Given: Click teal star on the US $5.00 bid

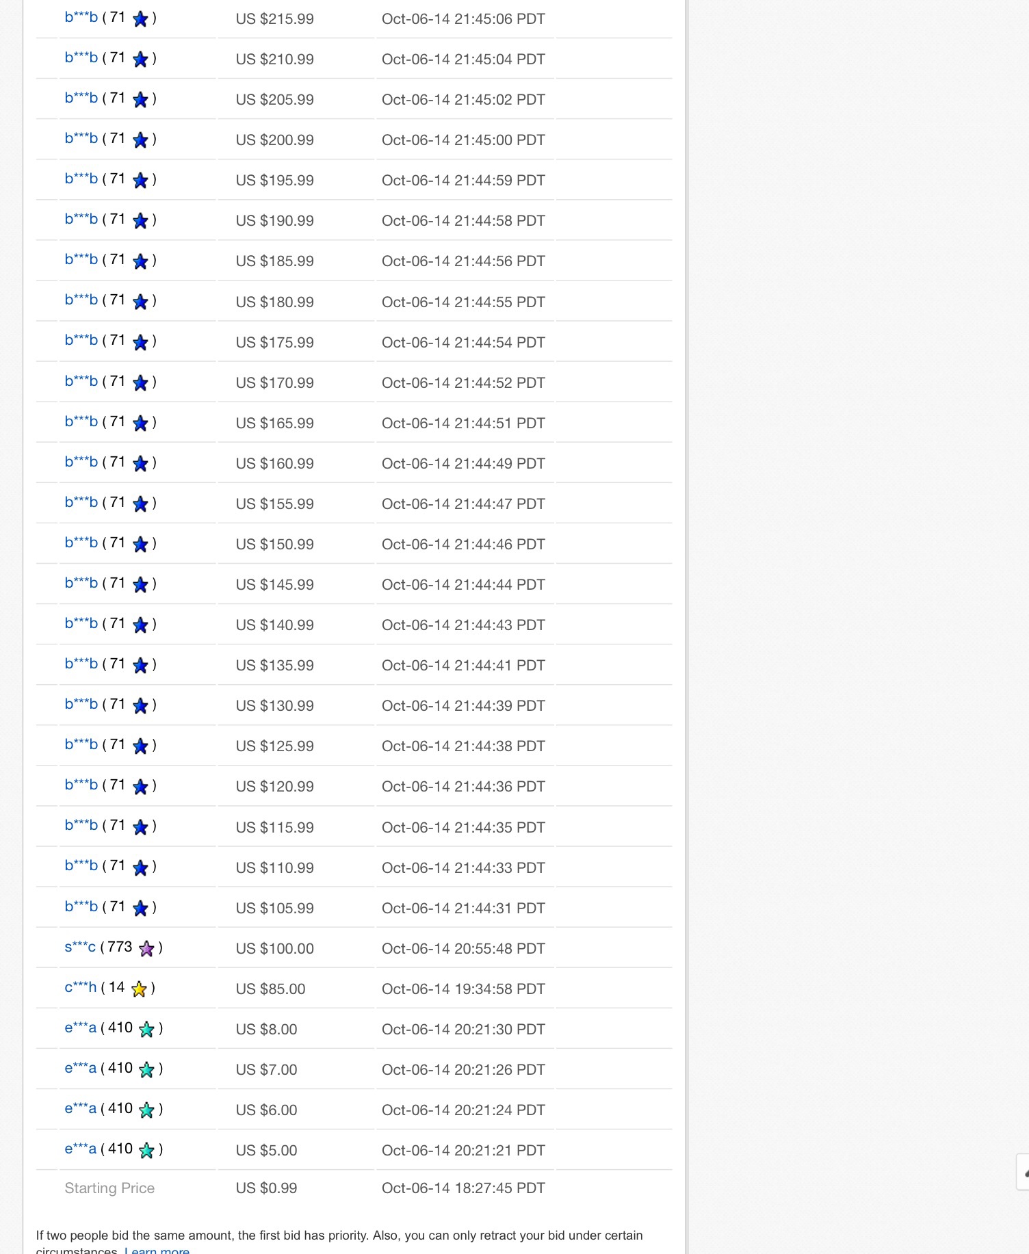Looking at the screenshot, I should point(146,1150).
